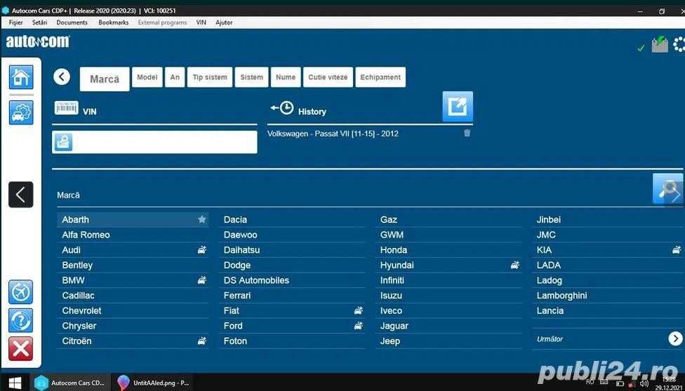Click the car icon beside BMW
685x391 pixels.
(202, 280)
